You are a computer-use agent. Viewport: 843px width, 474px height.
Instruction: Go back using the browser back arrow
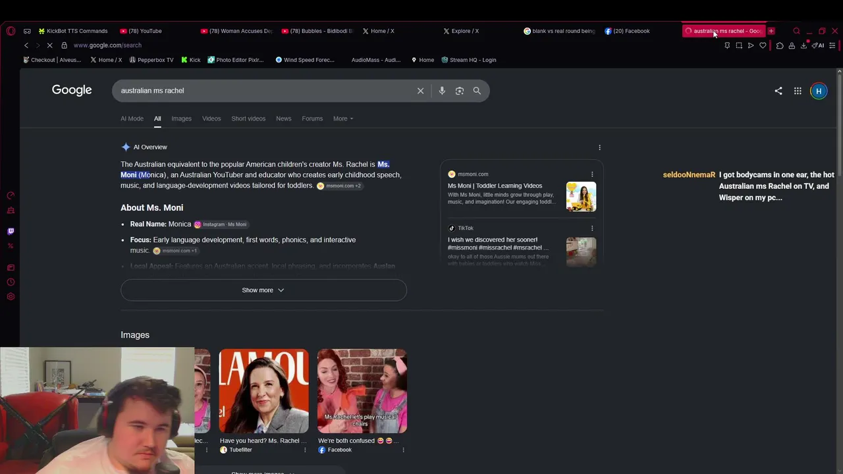[x=26, y=45]
